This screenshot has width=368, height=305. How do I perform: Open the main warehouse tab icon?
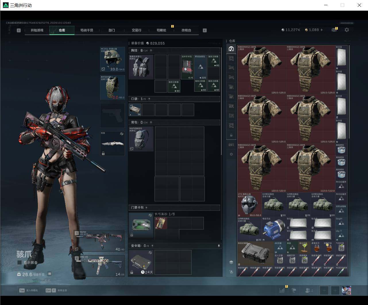[231, 49]
